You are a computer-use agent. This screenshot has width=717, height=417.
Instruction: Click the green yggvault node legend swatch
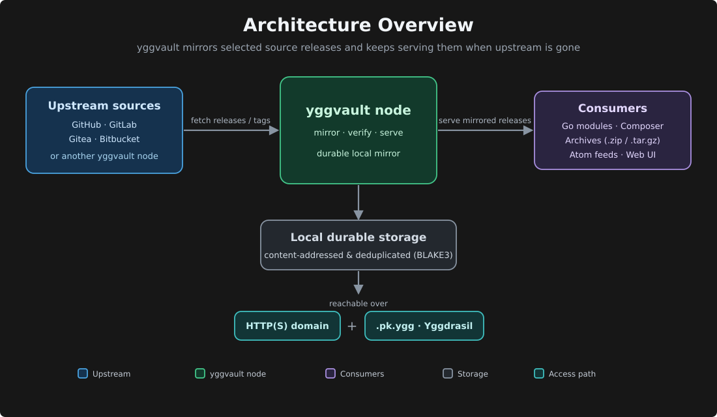tap(200, 373)
